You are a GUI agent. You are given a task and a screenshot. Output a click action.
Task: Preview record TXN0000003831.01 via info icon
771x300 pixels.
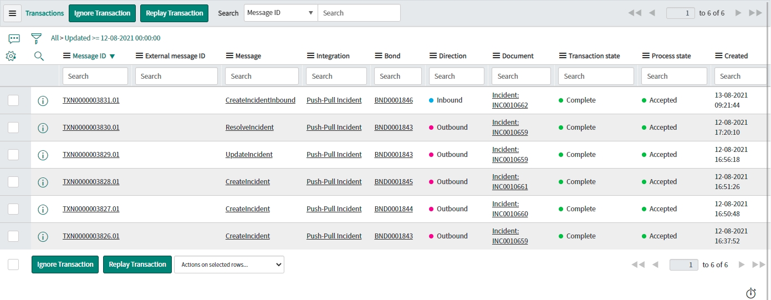click(43, 101)
